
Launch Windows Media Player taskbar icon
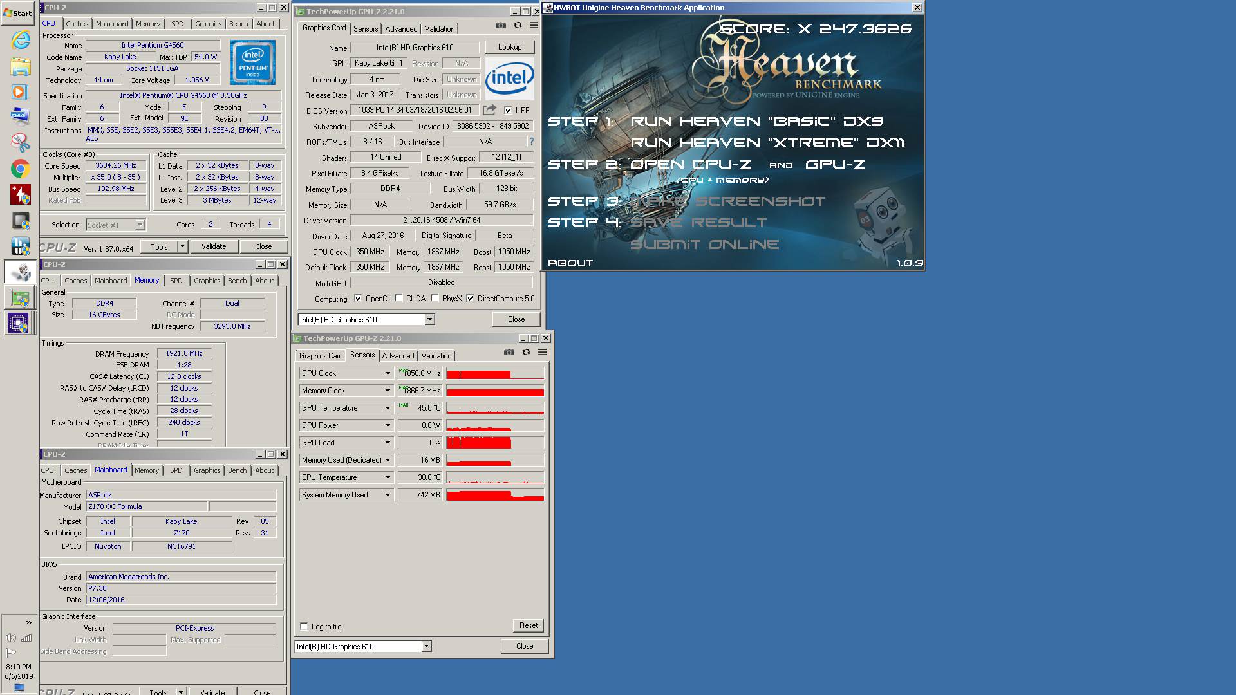[x=20, y=92]
